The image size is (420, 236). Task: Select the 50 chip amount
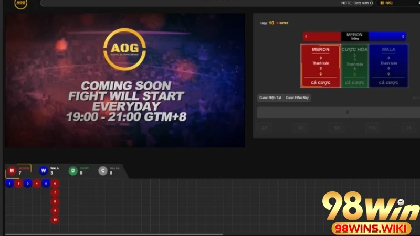[300, 128]
